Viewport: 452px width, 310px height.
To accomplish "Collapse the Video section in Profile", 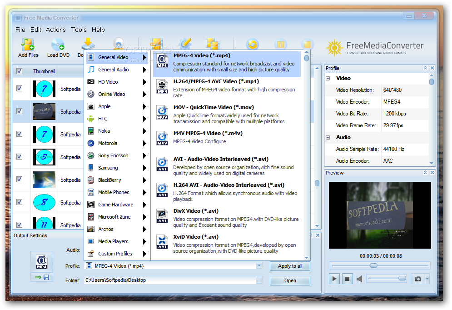I will 328,79.
